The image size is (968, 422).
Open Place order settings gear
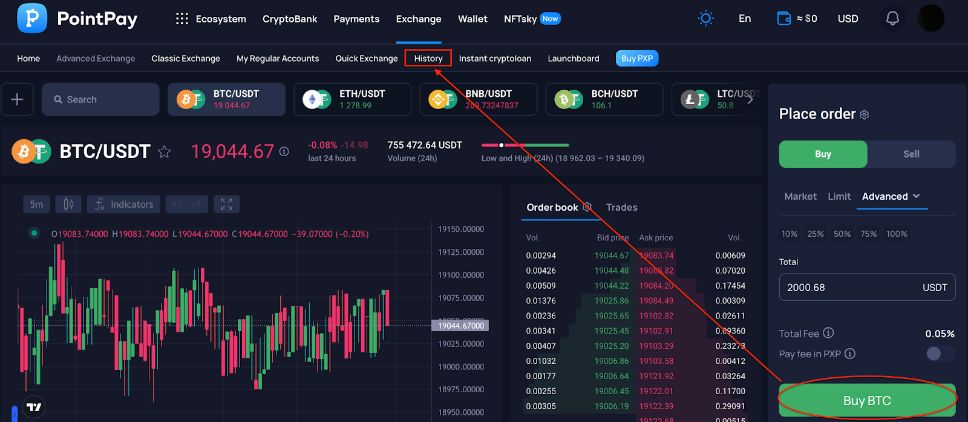click(x=865, y=115)
